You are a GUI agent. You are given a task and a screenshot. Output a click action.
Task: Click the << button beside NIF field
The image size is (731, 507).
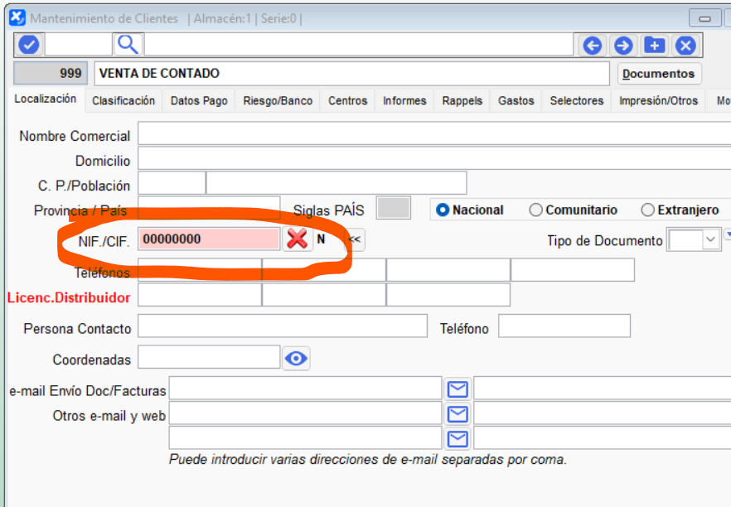click(355, 239)
